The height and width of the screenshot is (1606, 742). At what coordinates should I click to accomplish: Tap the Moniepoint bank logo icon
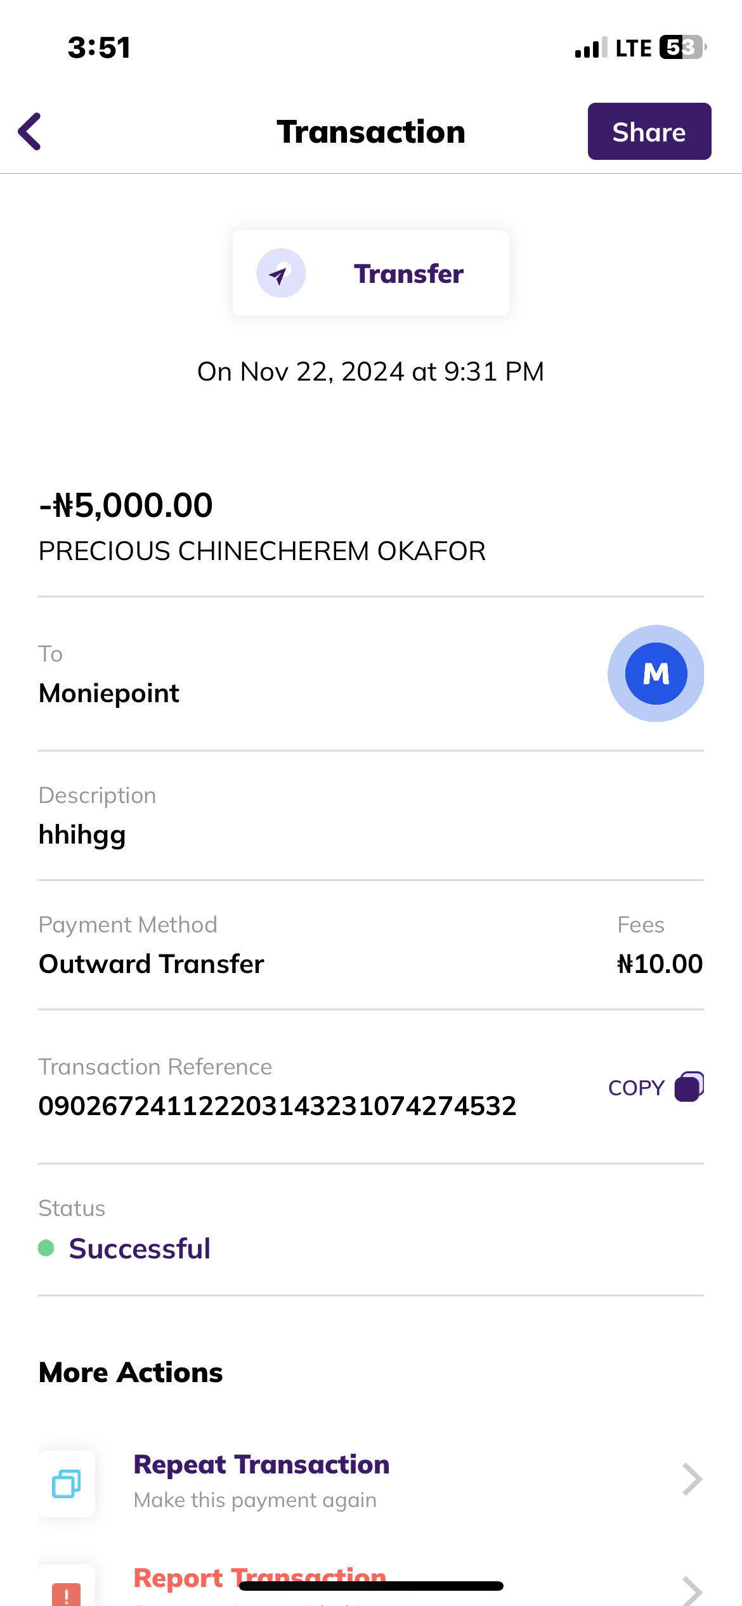(x=656, y=674)
